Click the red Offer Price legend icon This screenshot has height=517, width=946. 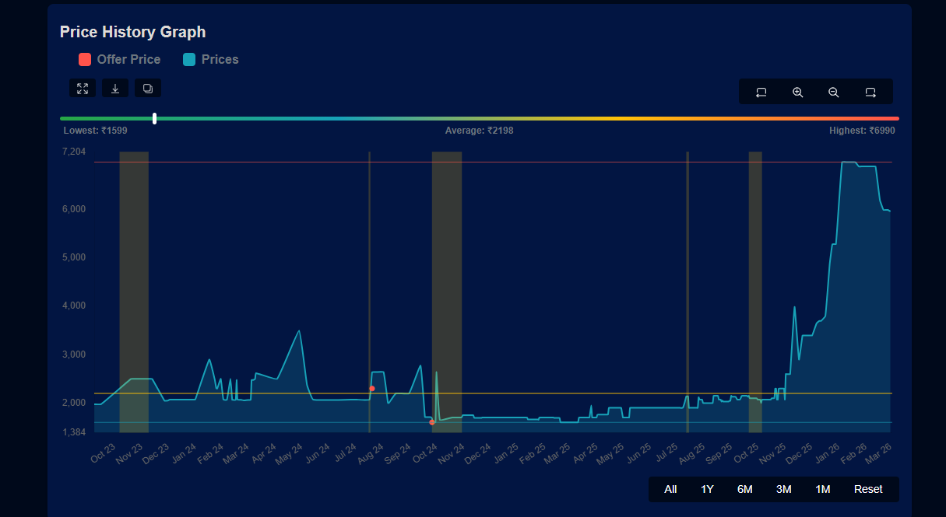(84, 59)
